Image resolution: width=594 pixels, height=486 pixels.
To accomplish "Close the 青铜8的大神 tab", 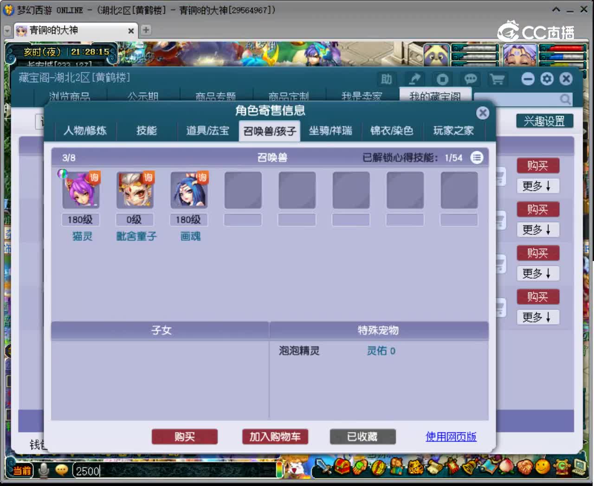I will (x=131, y=31).
